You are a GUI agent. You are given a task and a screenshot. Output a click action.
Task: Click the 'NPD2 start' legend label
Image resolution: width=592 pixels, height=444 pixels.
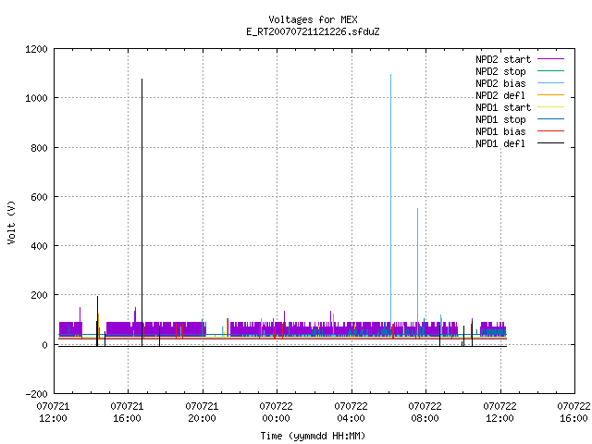pyautogui.click(x=503, y=59)
